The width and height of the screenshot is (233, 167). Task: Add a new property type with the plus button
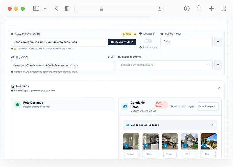click(218, 42)
